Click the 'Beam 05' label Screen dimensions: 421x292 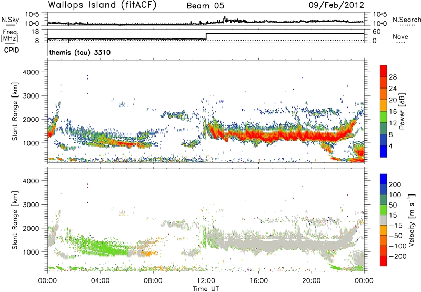click(x=205, y=6)
